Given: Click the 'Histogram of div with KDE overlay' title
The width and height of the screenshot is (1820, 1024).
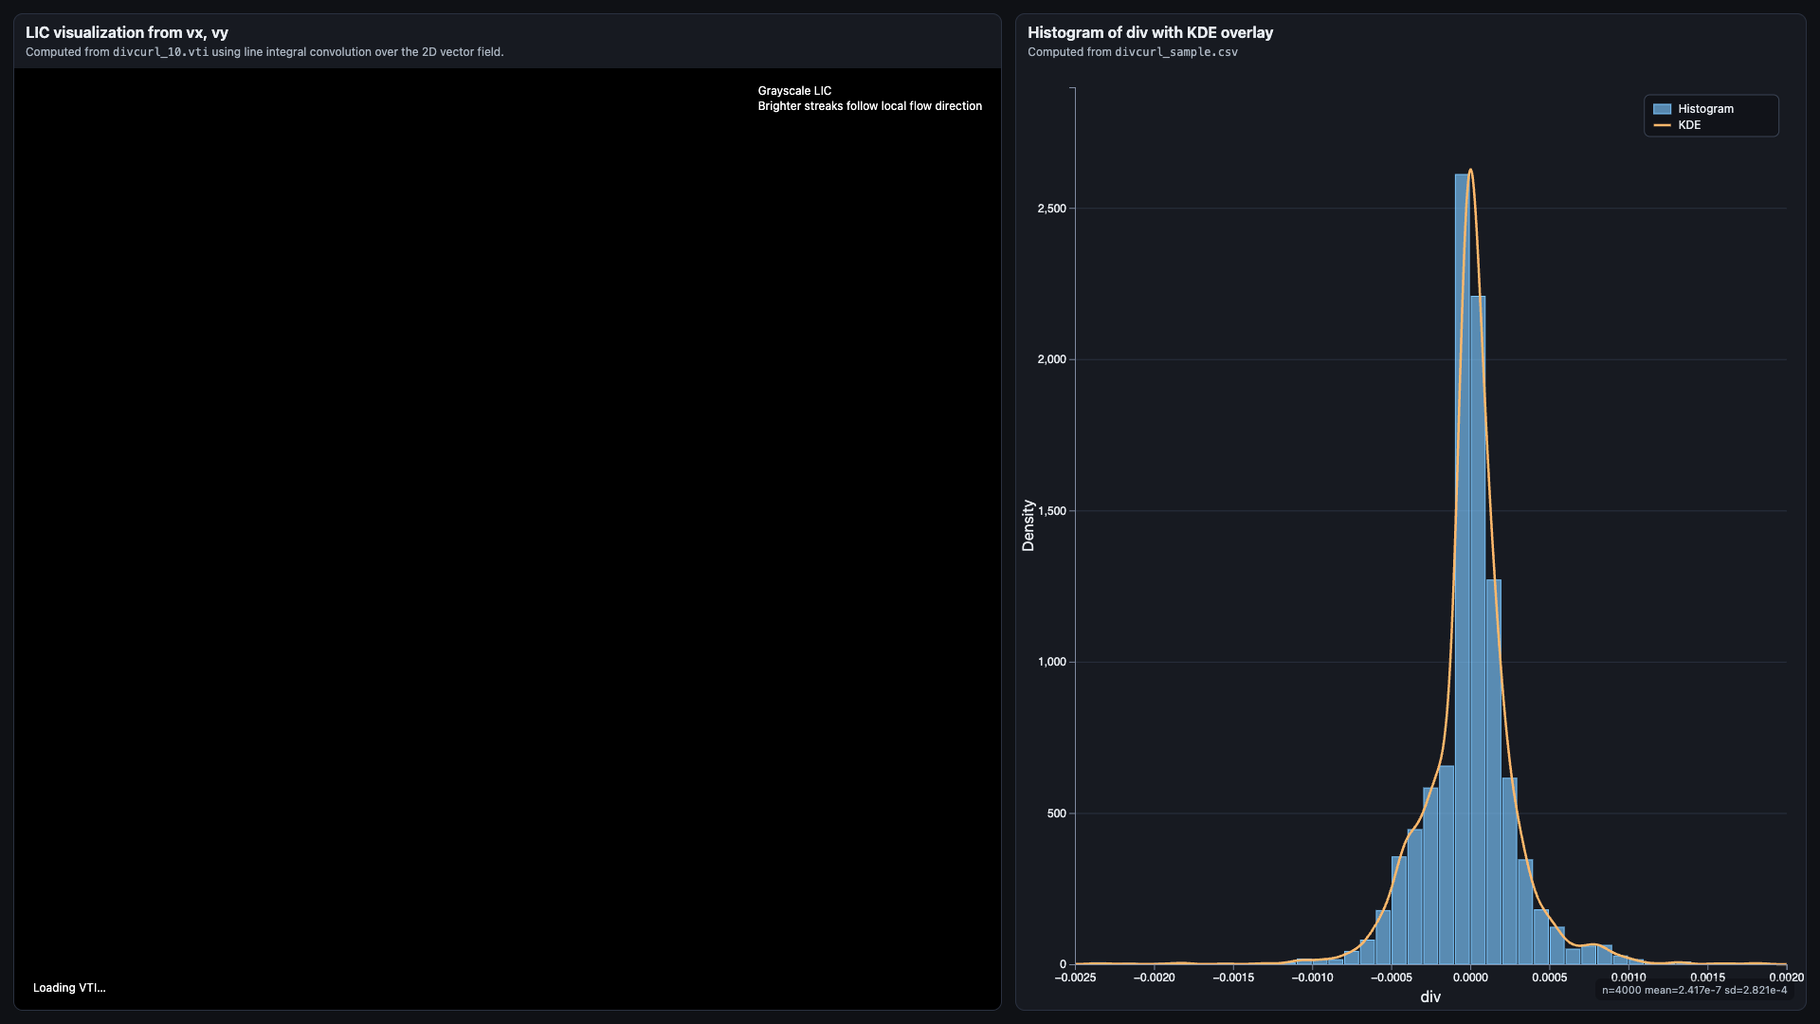Looking at the screenshot, I should coord(1150,32).
